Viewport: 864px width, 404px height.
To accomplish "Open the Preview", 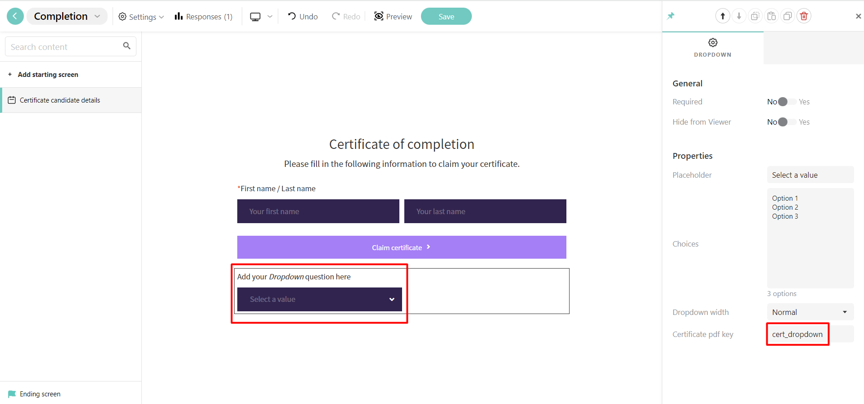I will [x=393, y=17].
